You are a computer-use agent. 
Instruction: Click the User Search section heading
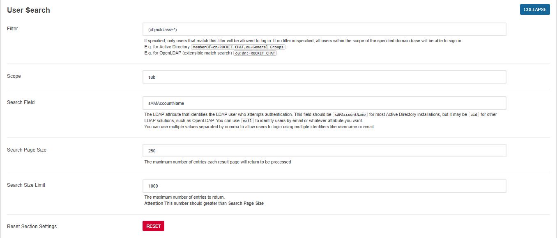coord(28,10)
